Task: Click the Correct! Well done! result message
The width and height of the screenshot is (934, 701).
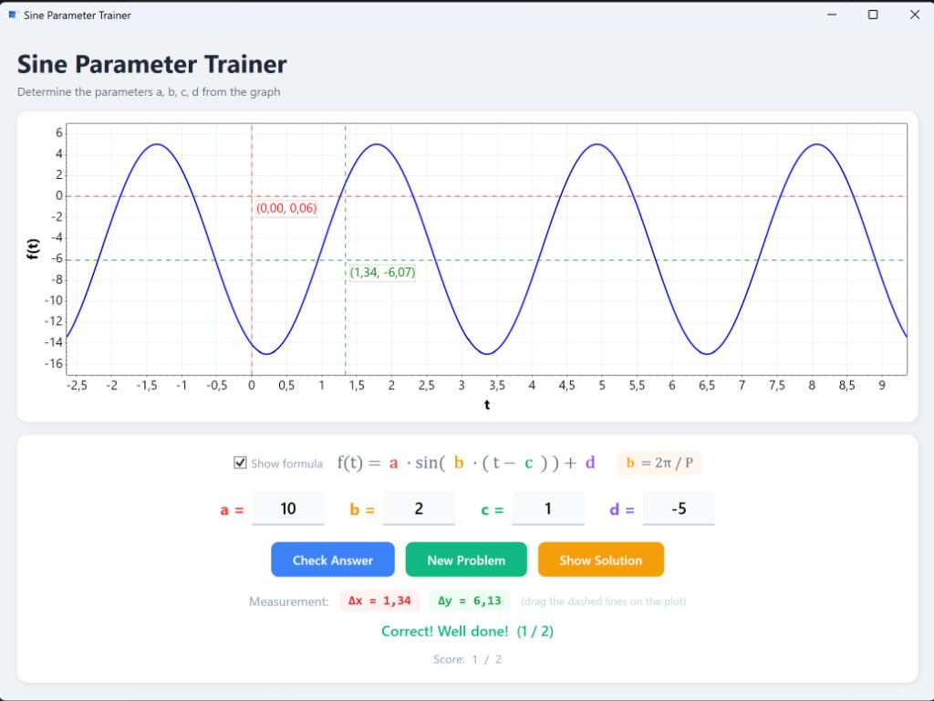Action: 467,631
